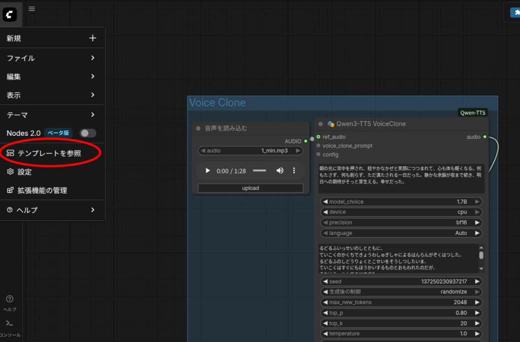Image resolution: width=520 pixels, height=342 pixels.
Task: Click the audio playback progress slider
Action: click(x=259, y=171)
